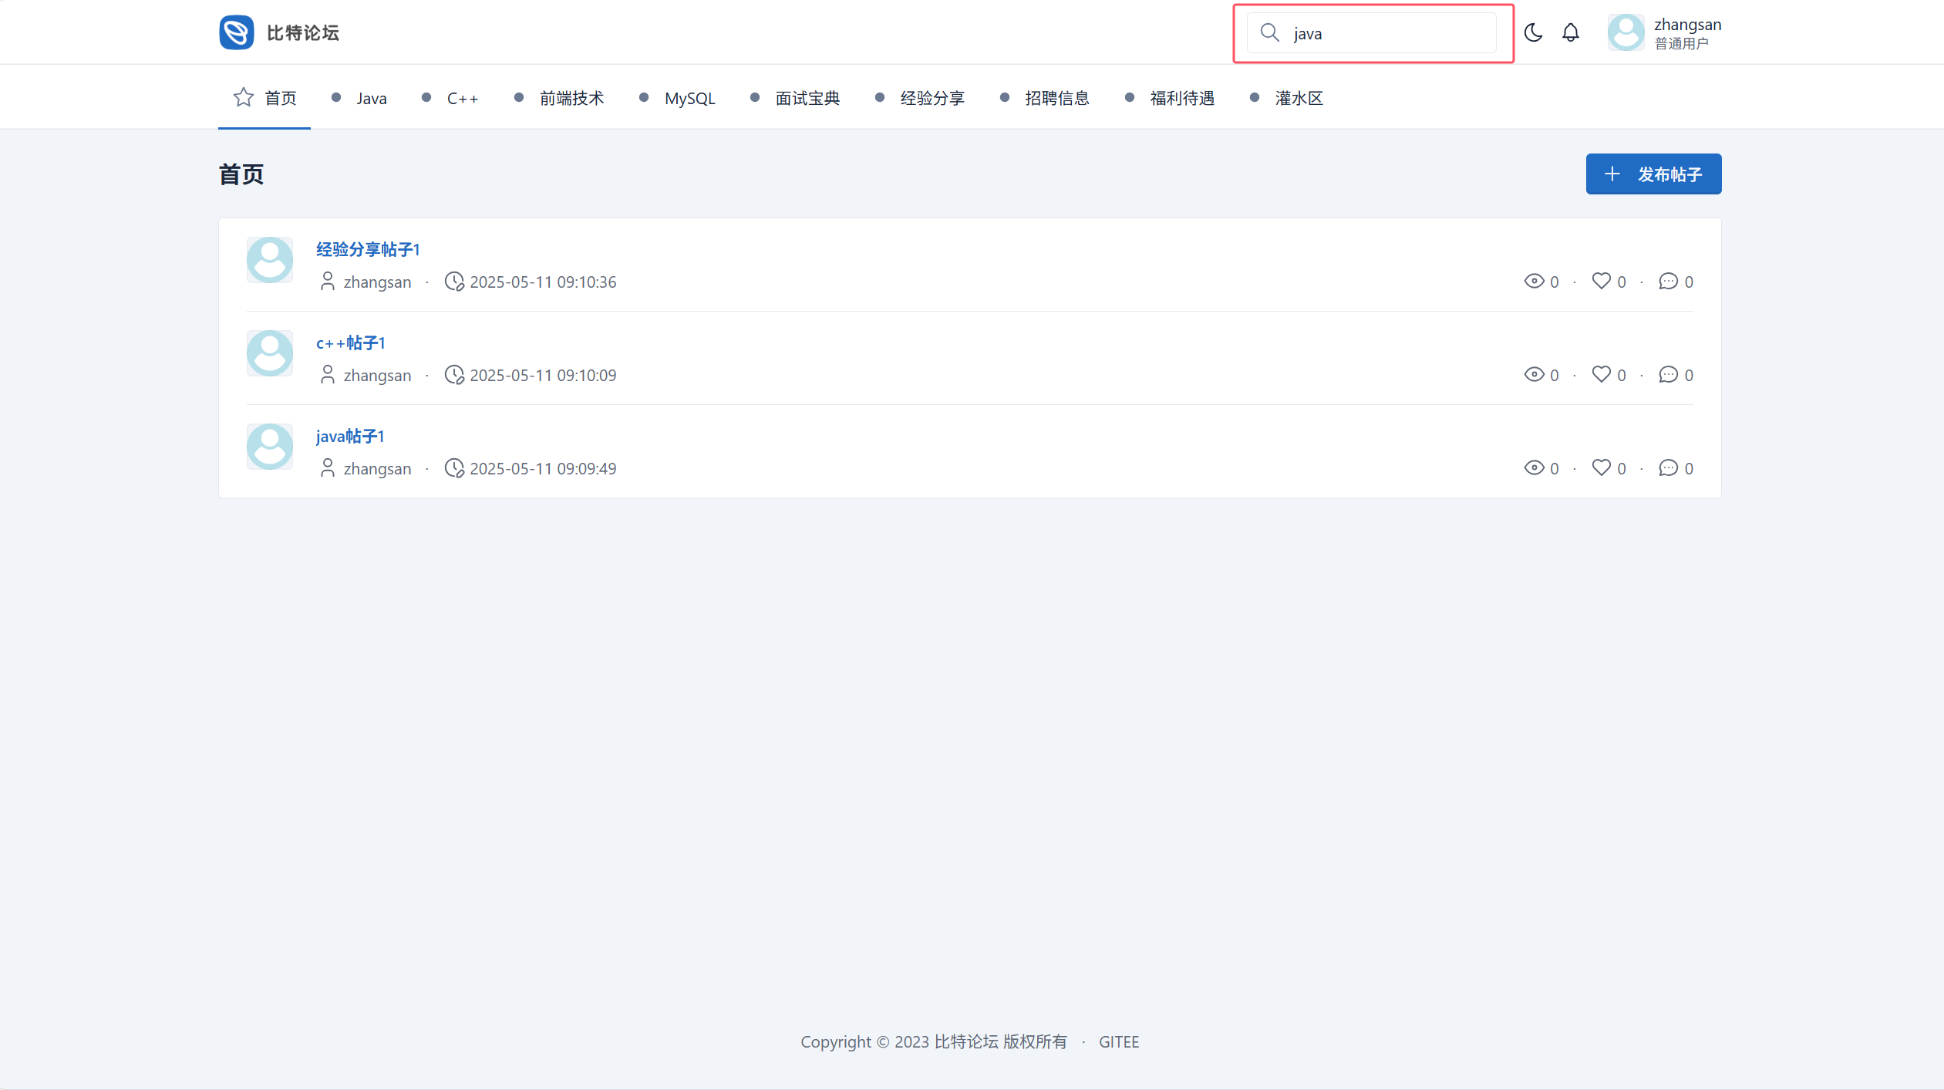
Task: Click the 比特论坛 logo icon
Action: point(236,32)
